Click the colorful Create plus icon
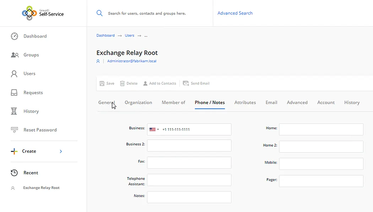Viewport: 373px width, 212px height. (14, 151)
